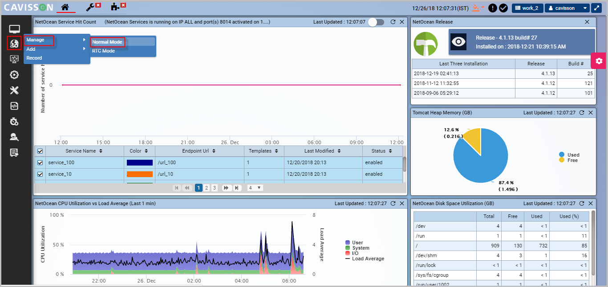
Task: Refresh the Tomcat Heap Memory panel
Action: click(582, 113)
